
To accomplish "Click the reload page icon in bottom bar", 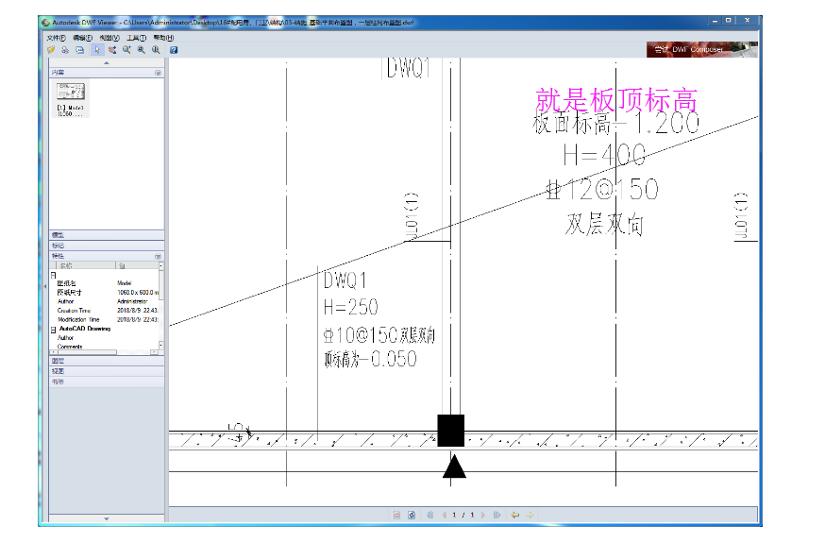I will 412,515.
